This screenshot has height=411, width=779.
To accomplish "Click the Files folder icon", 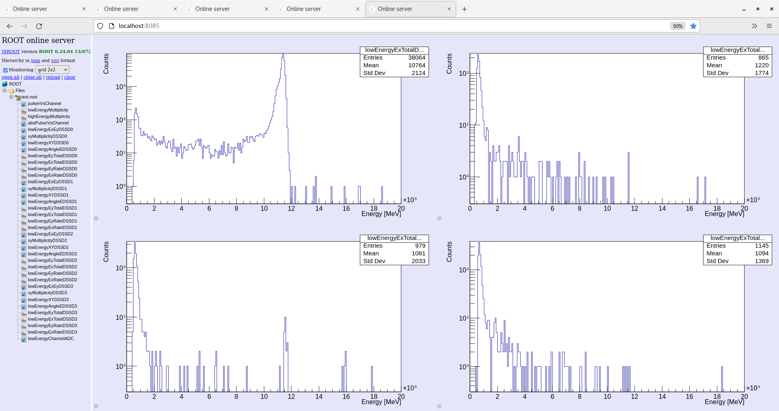I will (x=11, y=90).
